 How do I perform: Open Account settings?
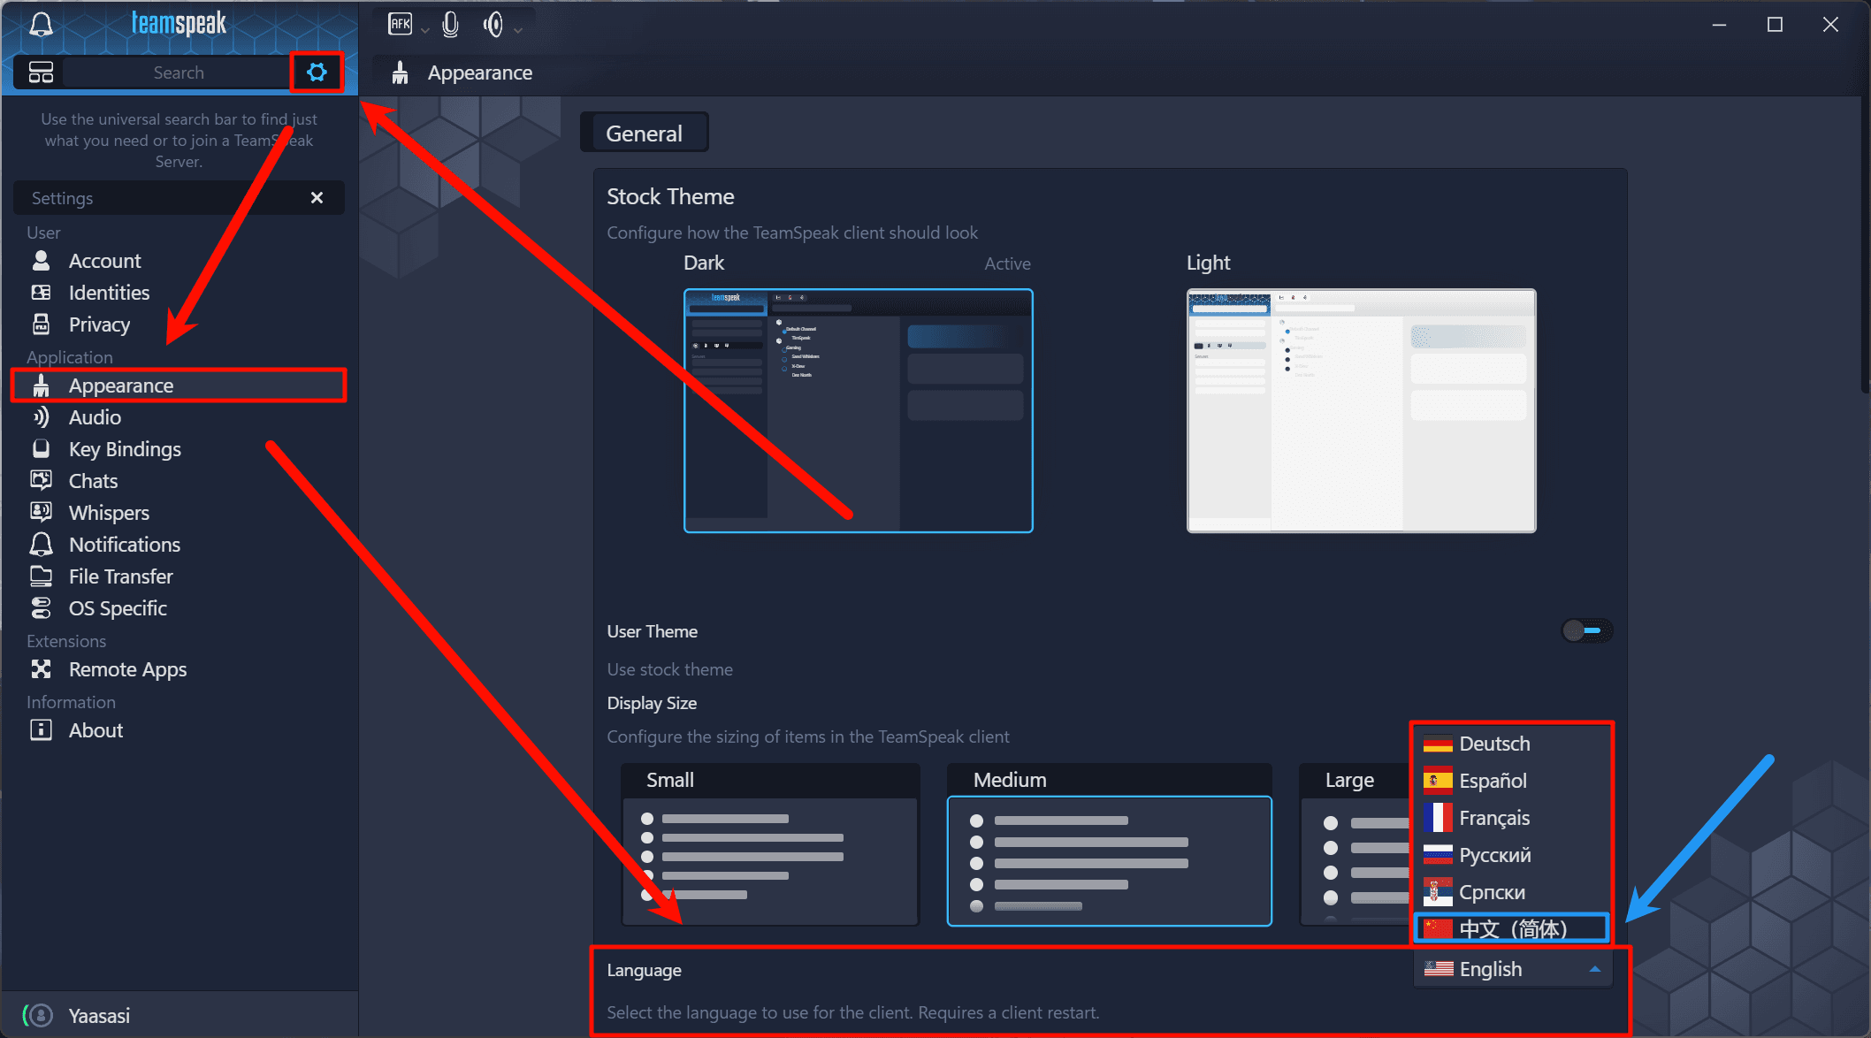[x=178, y=261]
